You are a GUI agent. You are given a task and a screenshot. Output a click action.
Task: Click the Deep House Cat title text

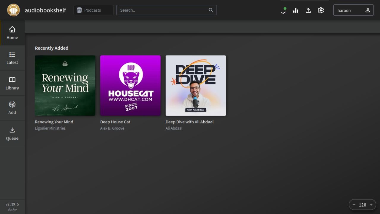[x=115, y=122]
